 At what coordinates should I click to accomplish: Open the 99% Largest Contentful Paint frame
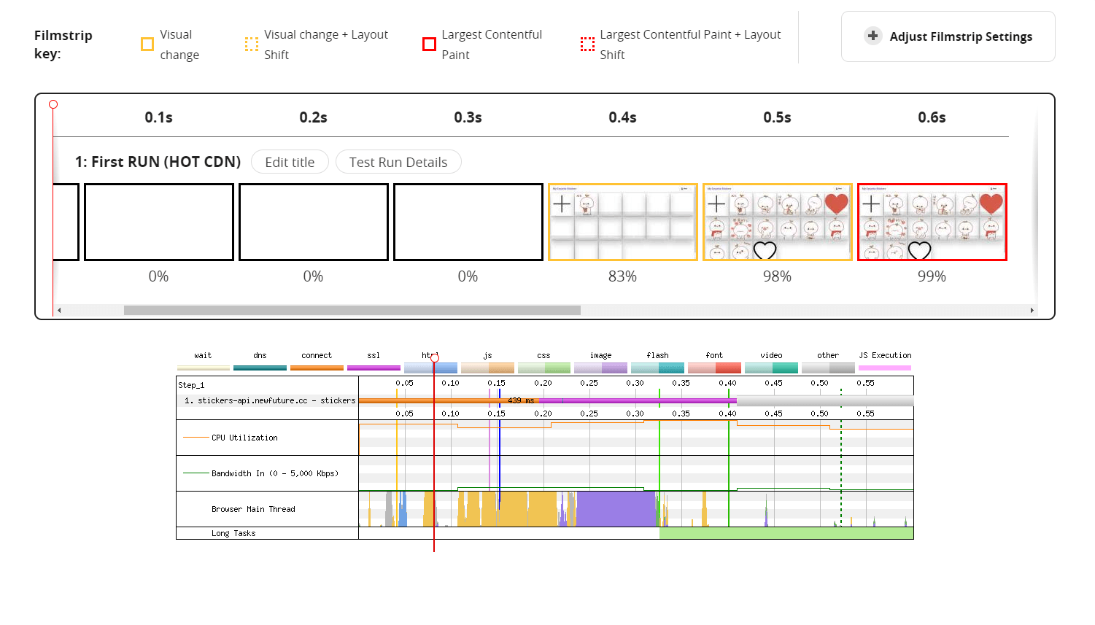tap(932, 222)
